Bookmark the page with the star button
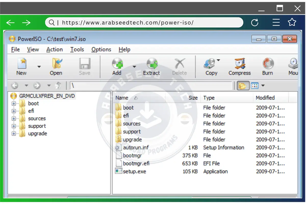306x204 pixels. click(292, 22)
